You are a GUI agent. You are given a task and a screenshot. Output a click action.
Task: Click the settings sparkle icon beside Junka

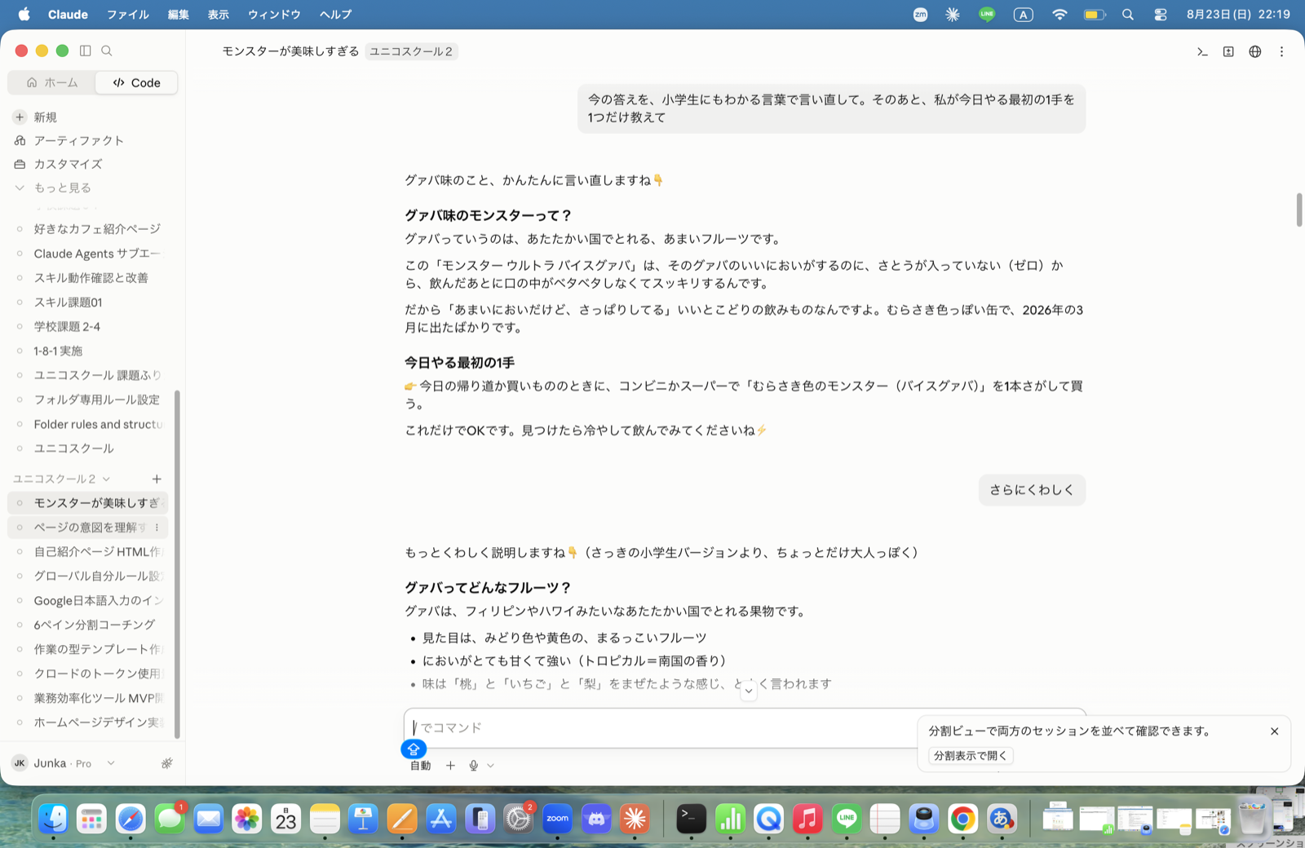(x=167, y=763)
